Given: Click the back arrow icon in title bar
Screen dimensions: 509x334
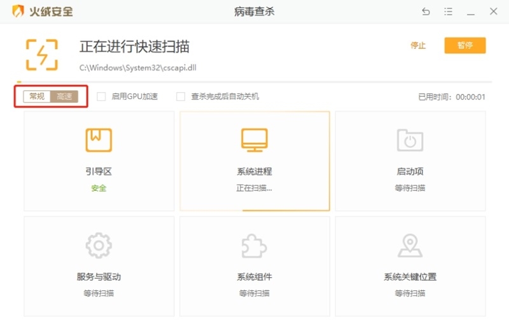Looking at the screenshot, I should 426,11.
